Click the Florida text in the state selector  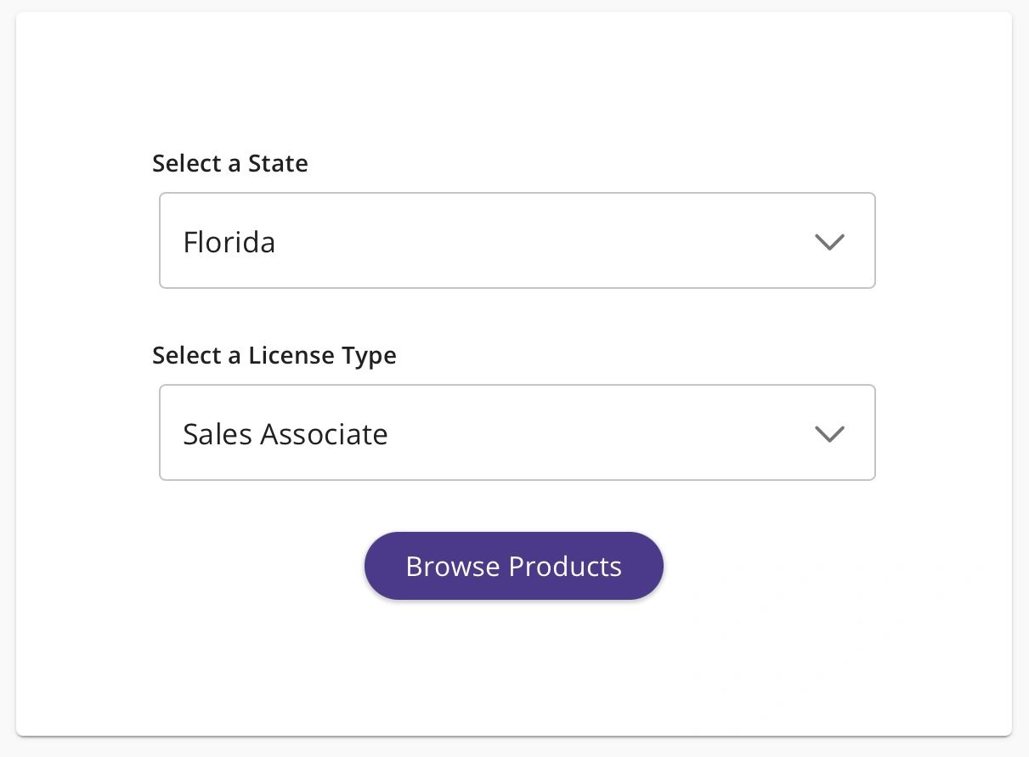coord(229,242)
